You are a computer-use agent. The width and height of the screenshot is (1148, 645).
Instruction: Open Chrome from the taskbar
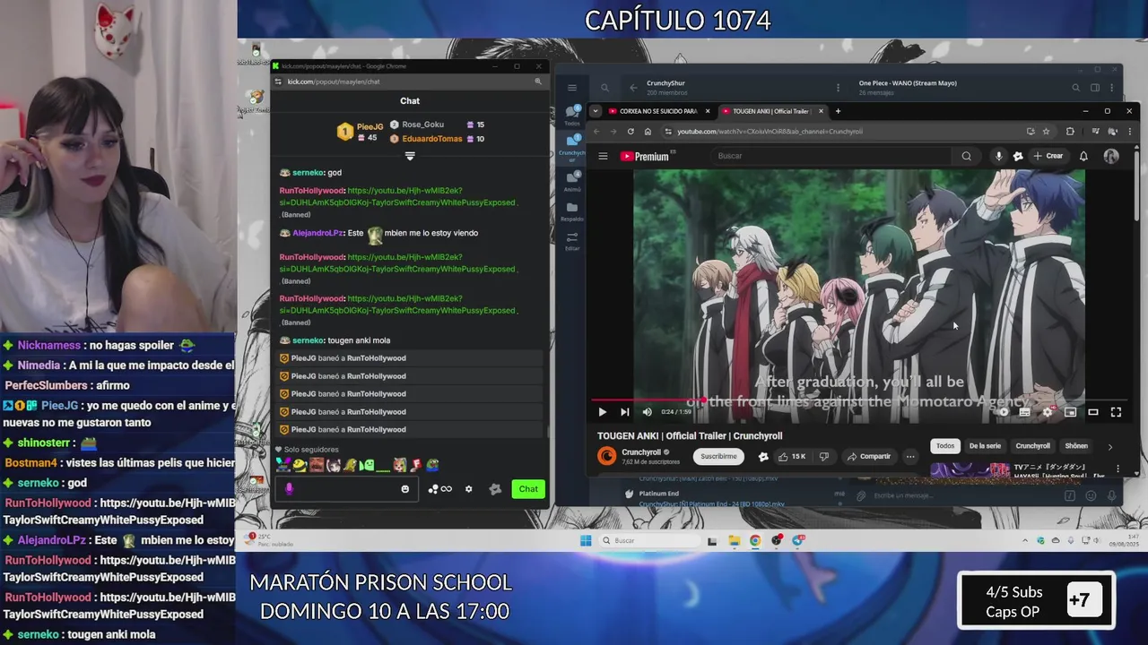pyautogui.click(x=755, y=540)
